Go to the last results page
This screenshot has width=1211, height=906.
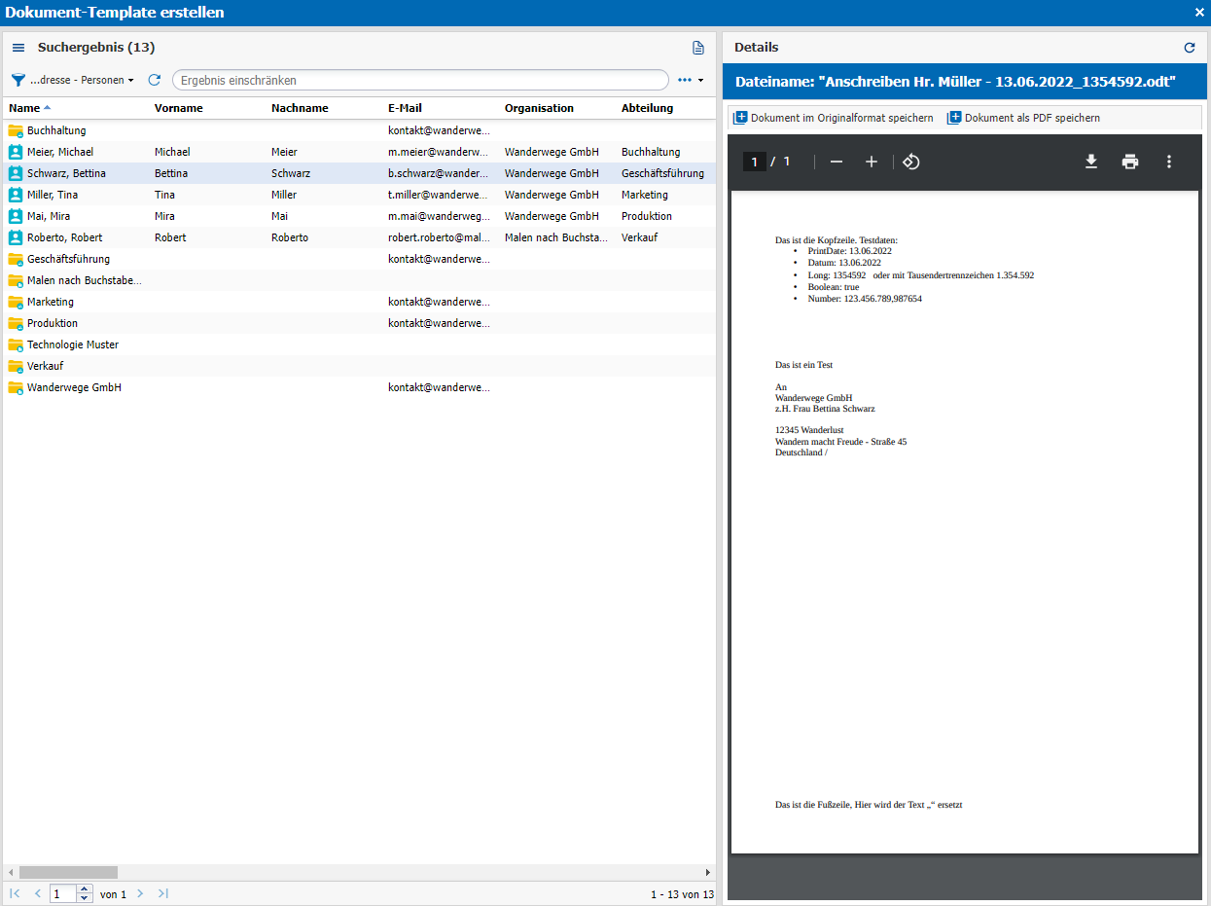[x=163, y=893]
